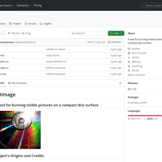Click the Projects table icon
Screen dimensions: 162x162
pyautogui.click(x=10, y=24)
